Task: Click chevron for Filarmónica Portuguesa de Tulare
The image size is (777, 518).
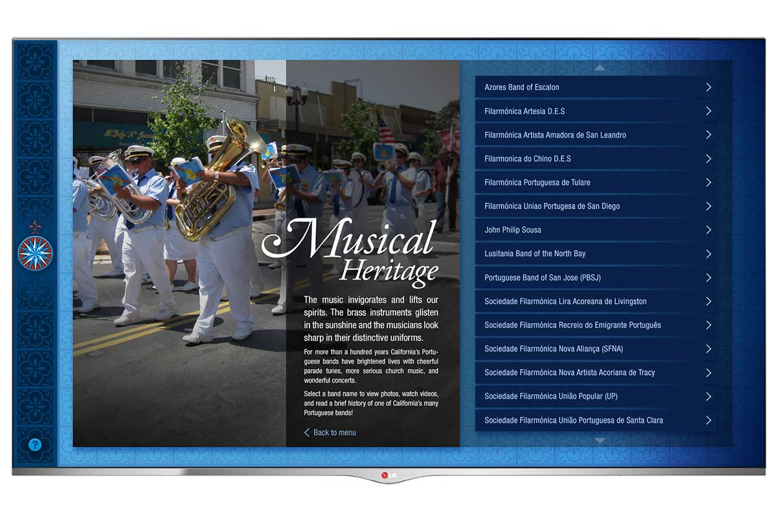Action: click(x=708, y=183)
